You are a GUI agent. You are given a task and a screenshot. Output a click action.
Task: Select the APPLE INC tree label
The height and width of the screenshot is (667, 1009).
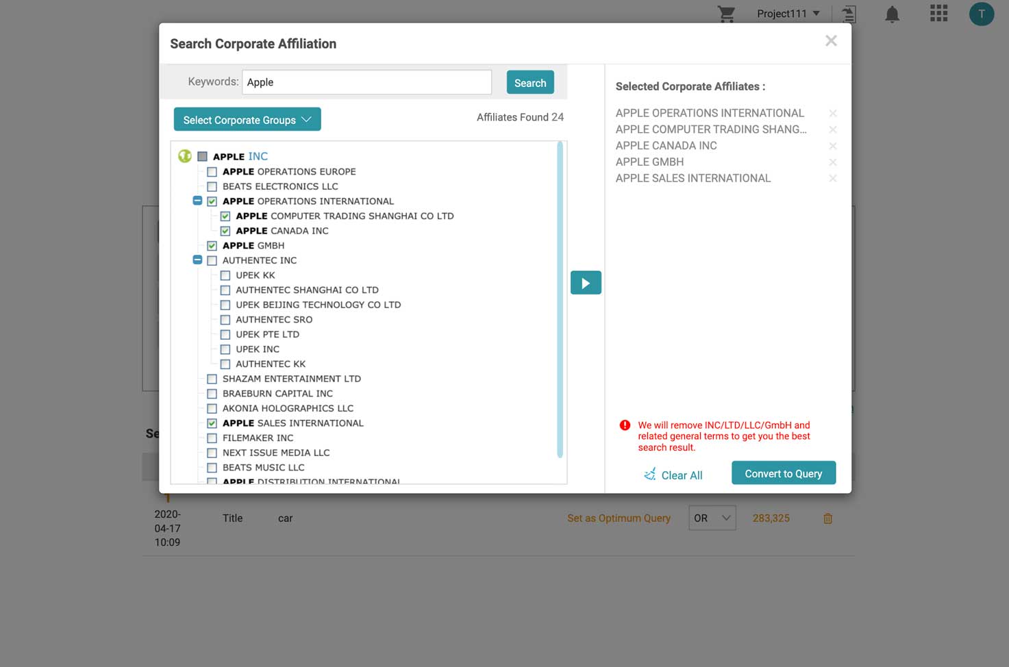click(x=240, y=156)
